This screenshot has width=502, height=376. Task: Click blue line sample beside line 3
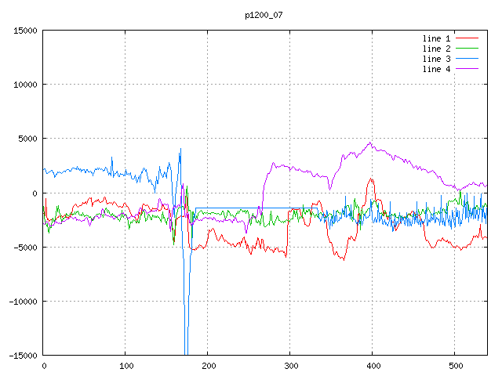coord(467,59)
